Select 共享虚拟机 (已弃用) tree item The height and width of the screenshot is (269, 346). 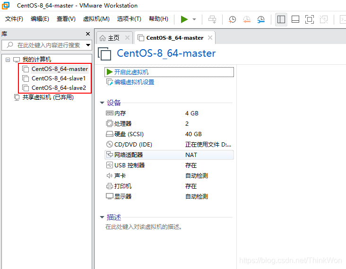tap(48, 97)
